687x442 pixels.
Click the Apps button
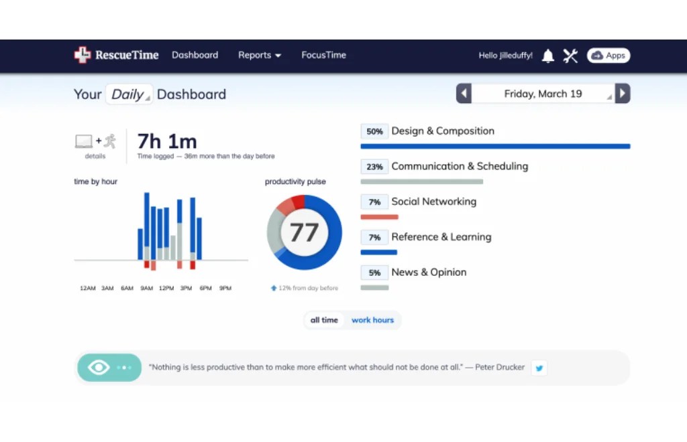tap(608, 56)
